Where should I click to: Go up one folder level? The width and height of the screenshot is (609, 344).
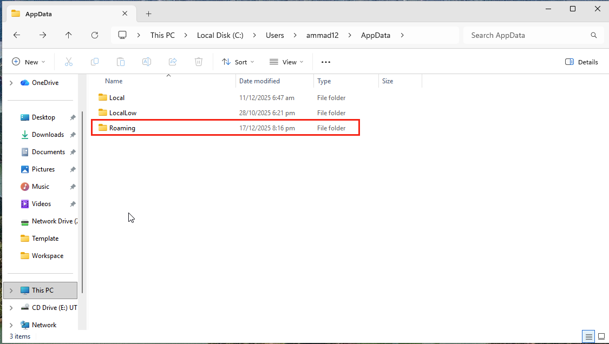tap(69, 35)
